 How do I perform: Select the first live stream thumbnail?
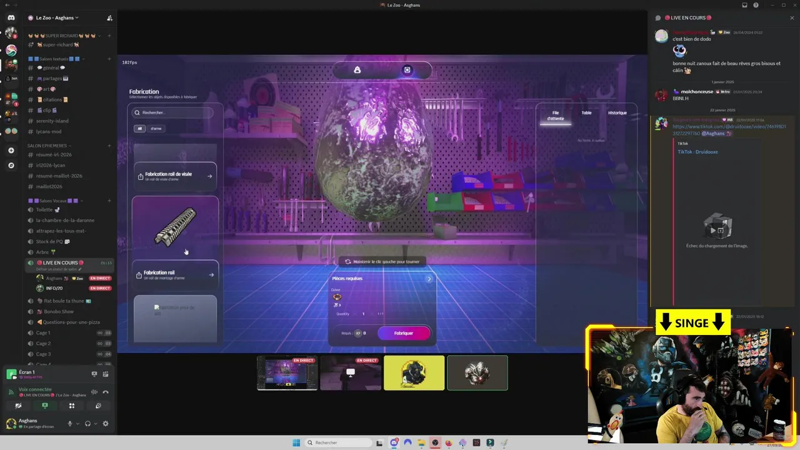(287, 372)
